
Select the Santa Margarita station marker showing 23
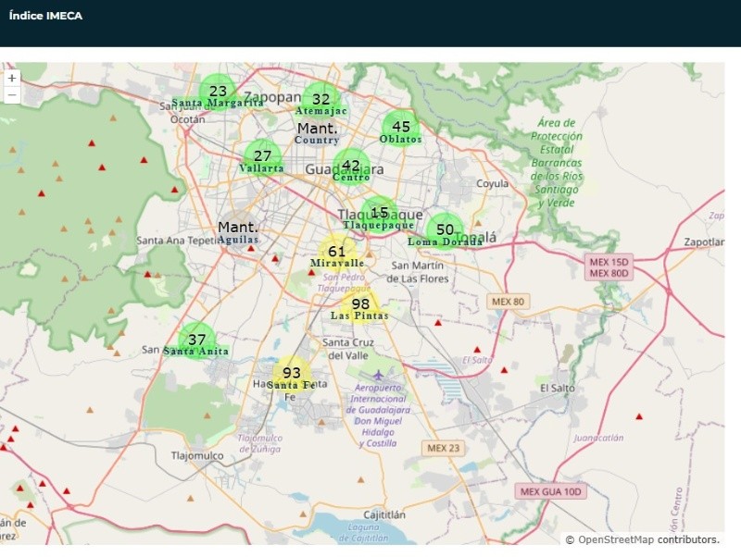(219, 92)
